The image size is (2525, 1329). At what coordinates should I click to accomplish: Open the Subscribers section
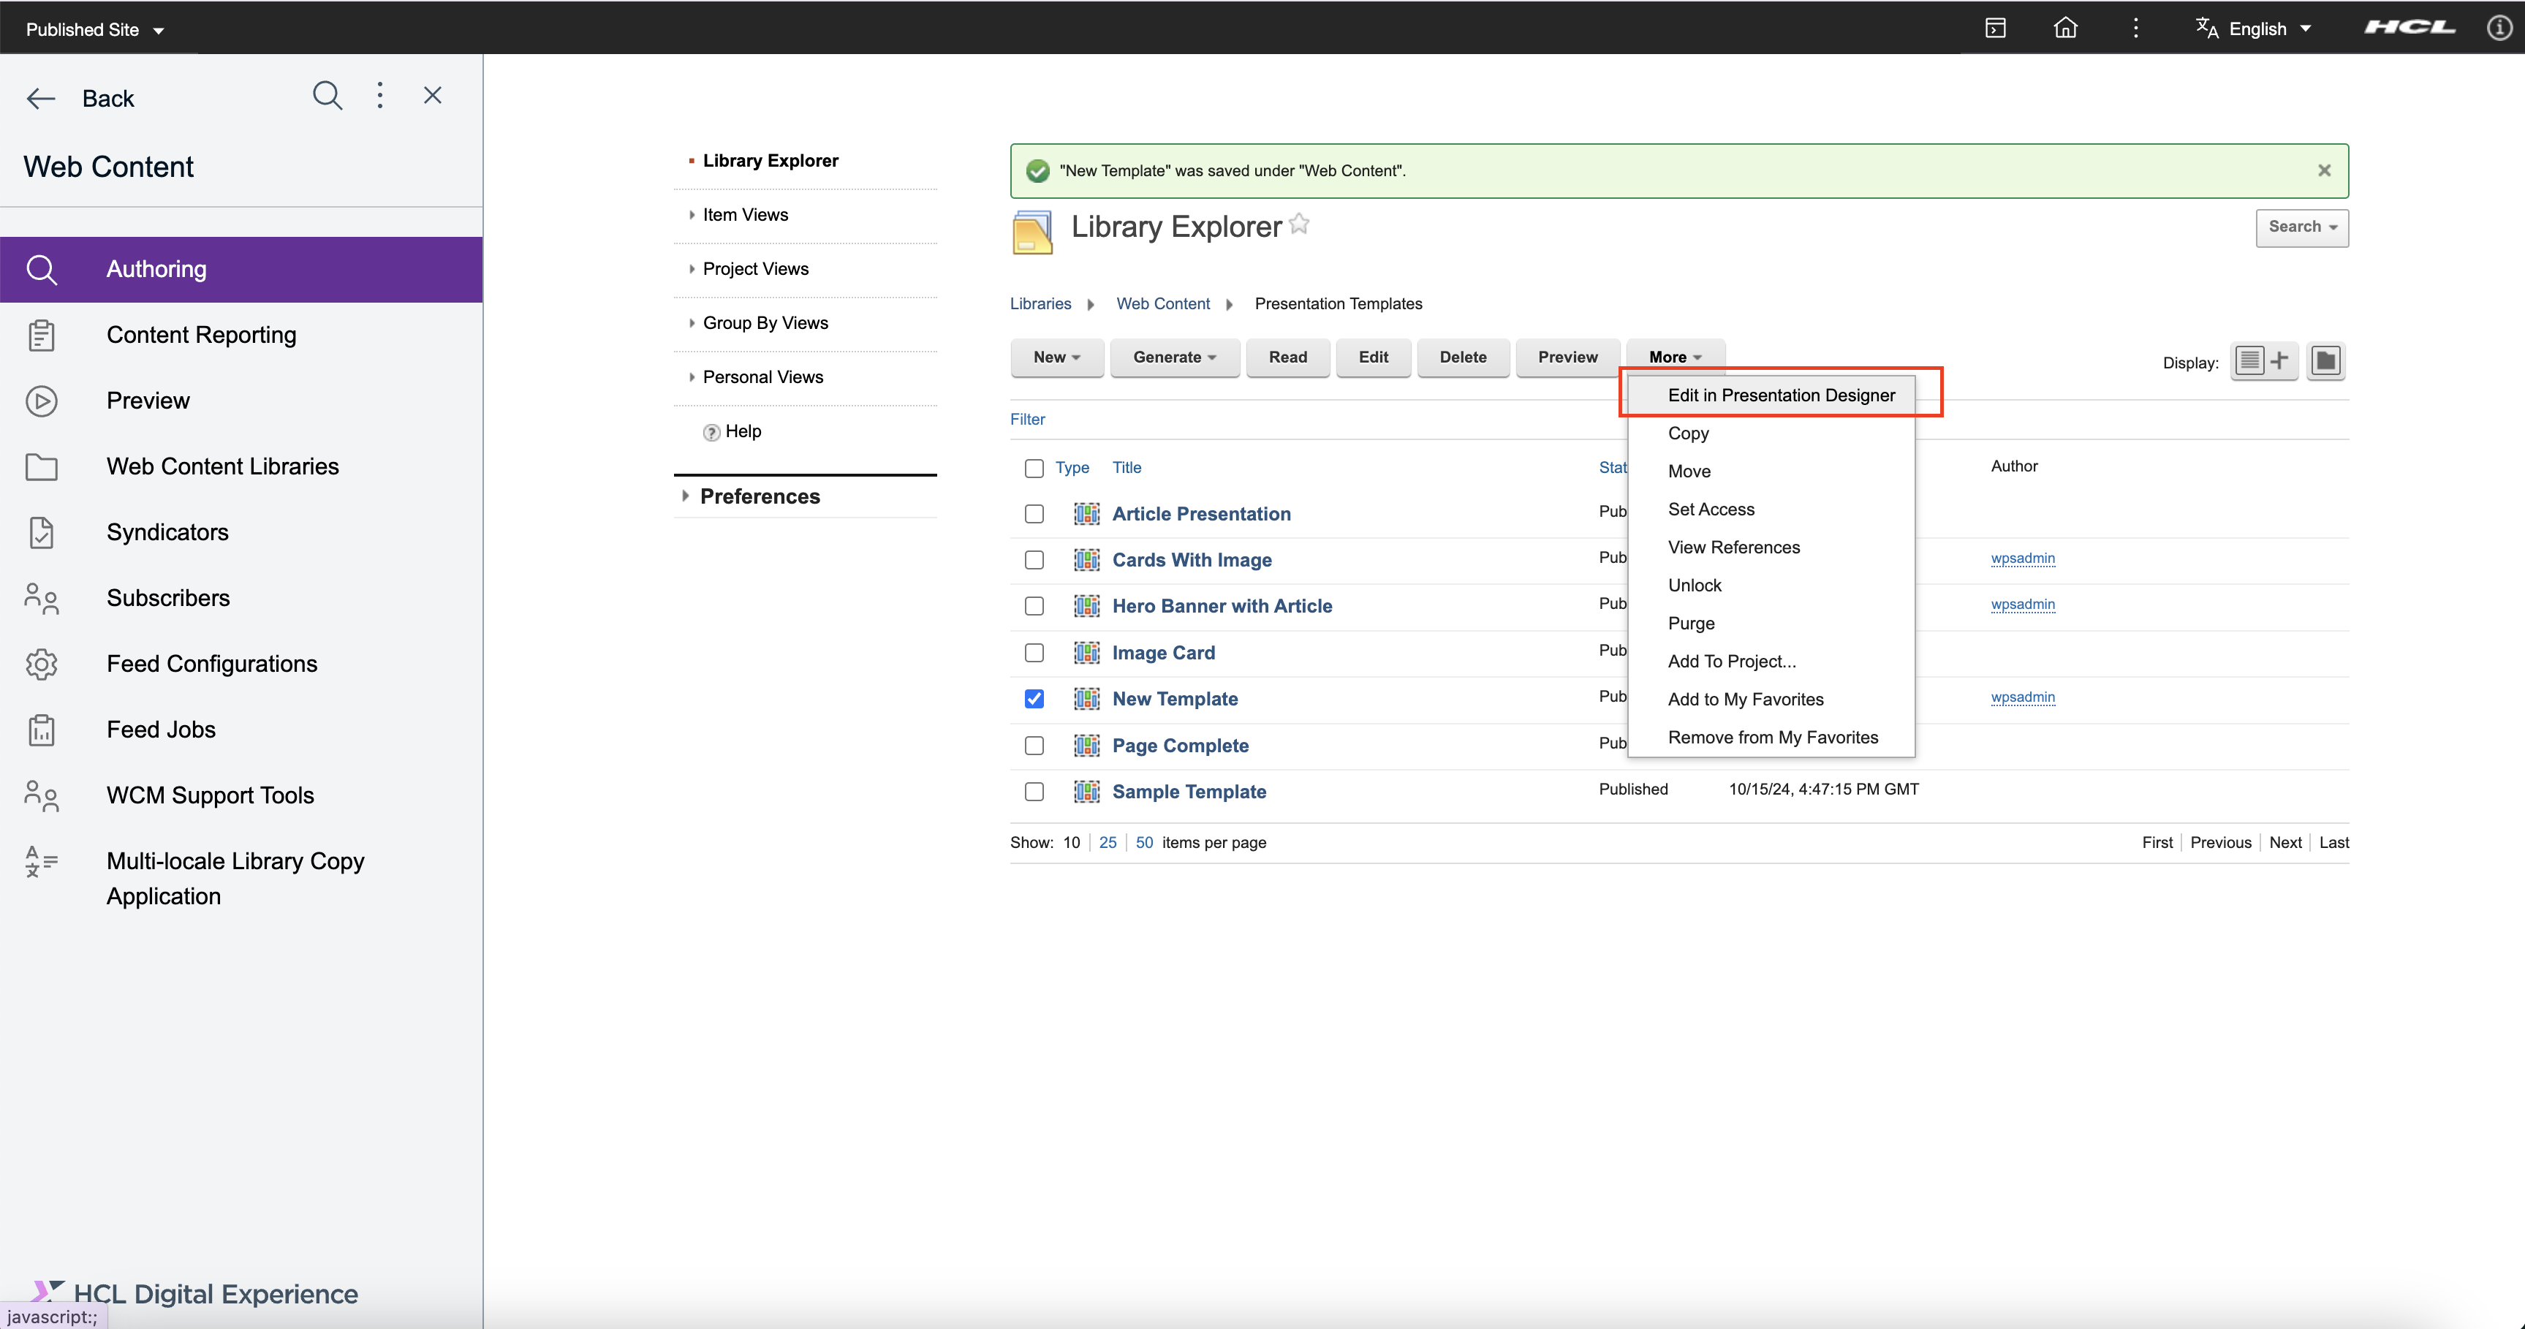coord(167,598)
